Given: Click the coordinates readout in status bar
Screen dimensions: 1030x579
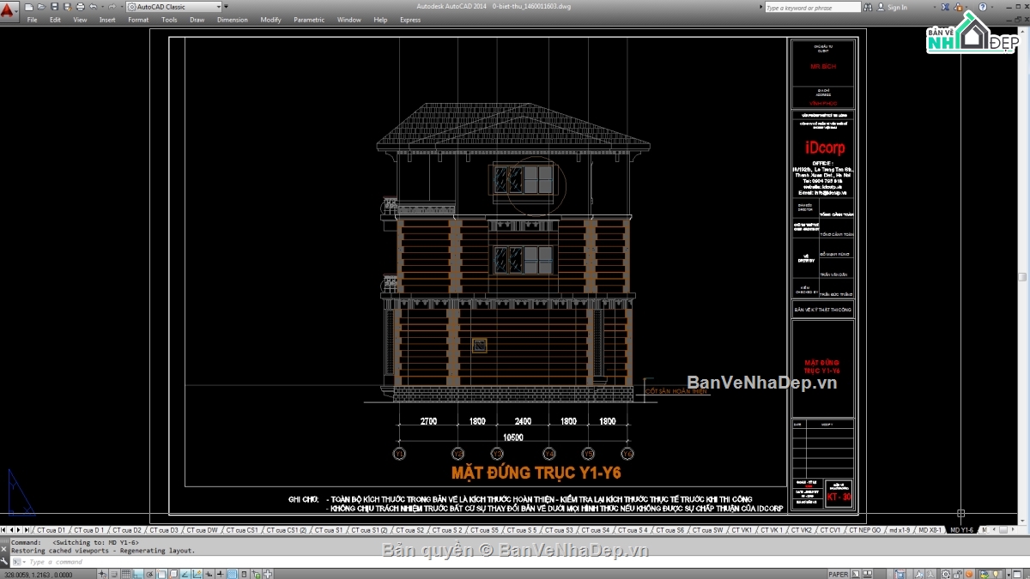Looking at the screenshot, I should pos(38,574).
